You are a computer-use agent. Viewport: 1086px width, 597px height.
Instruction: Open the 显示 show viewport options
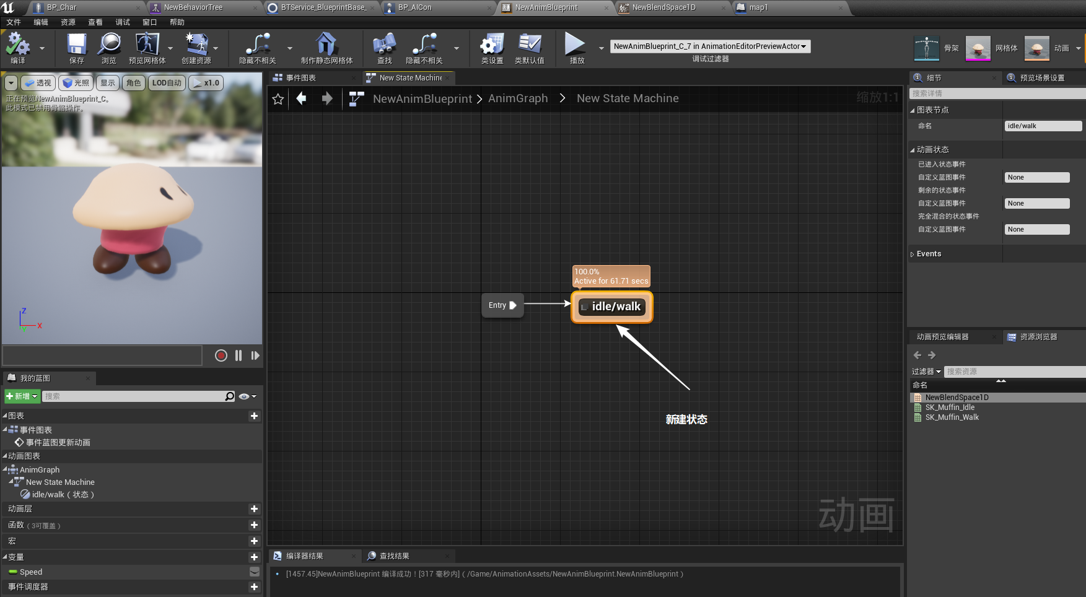pyautogui.click(x=108, y=83)
